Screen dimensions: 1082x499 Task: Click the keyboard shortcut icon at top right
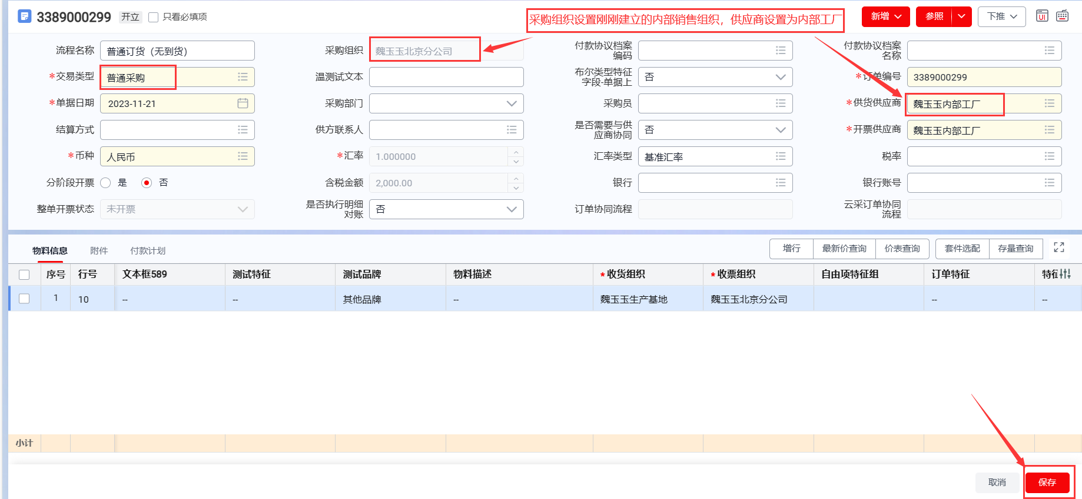coord(1062,16)
